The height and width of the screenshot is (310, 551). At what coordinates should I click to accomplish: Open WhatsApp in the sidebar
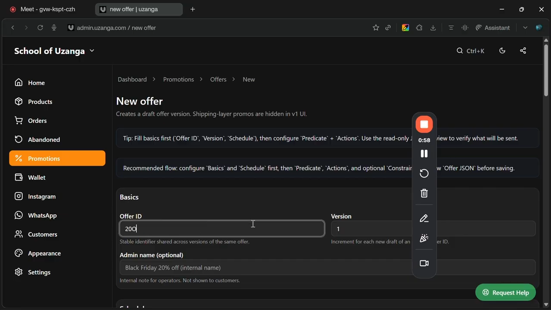tap(57, 215)
